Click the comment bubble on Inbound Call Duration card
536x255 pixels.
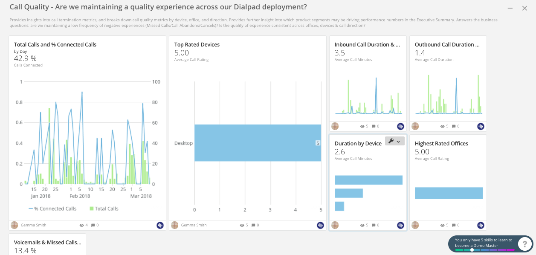pos(373,126)
